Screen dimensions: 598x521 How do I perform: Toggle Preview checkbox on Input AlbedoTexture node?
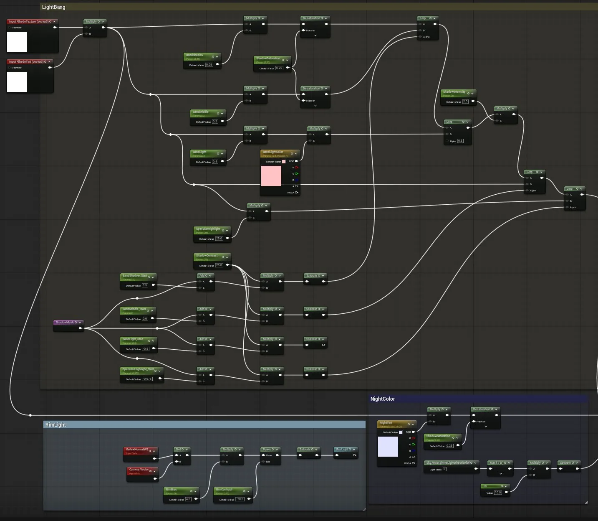pos(10,28)
